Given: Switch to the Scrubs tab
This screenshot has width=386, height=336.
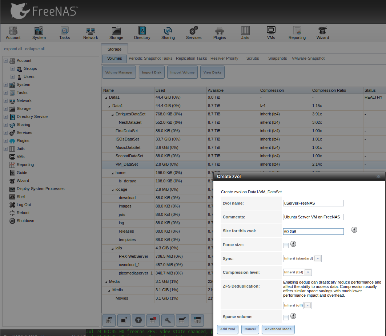Looking at the screenshot, I should 253,58.
